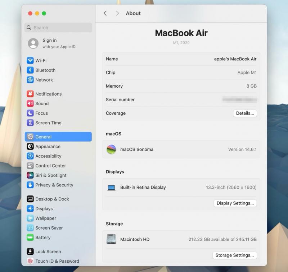
Task: Click the 13.3-inch (2560 × 1600) text
Action: 231,187
